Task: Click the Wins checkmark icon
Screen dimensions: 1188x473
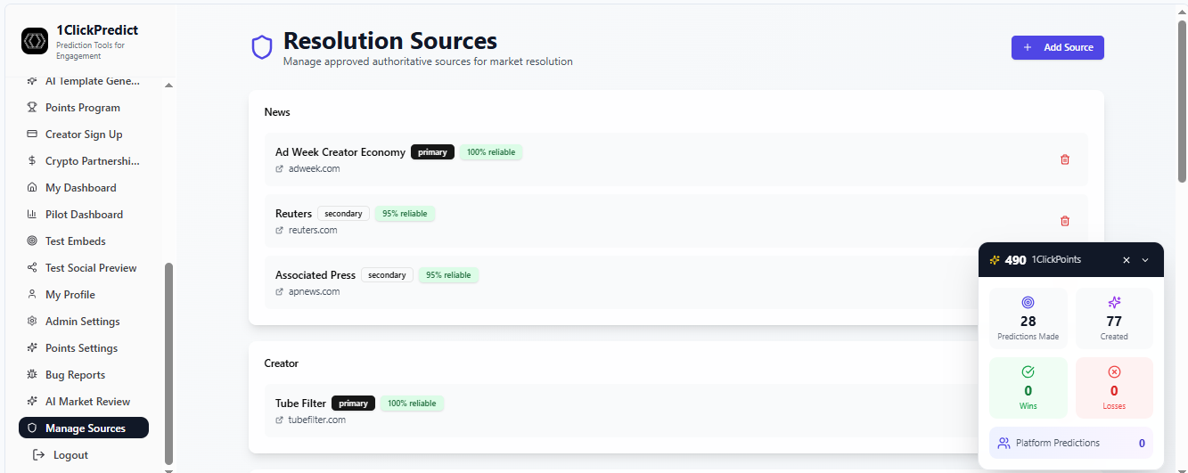Action: [1028, 372]
